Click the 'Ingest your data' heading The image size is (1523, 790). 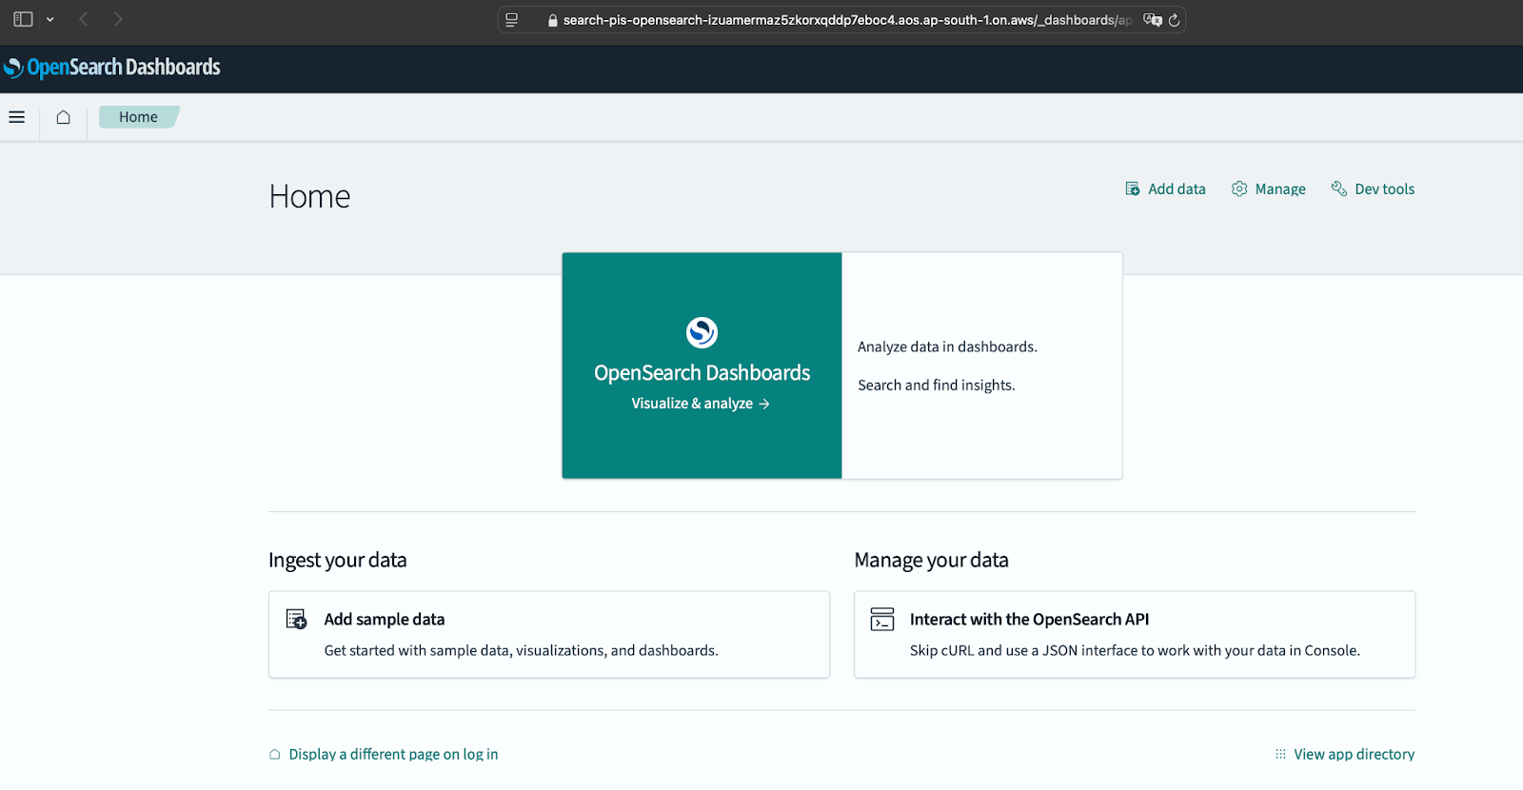coord(337,561)
